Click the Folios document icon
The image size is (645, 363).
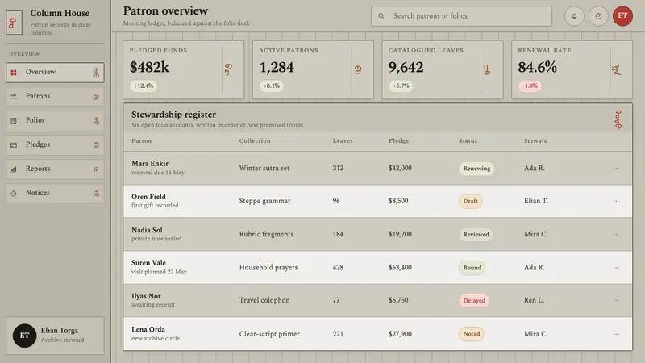(14, 120)
